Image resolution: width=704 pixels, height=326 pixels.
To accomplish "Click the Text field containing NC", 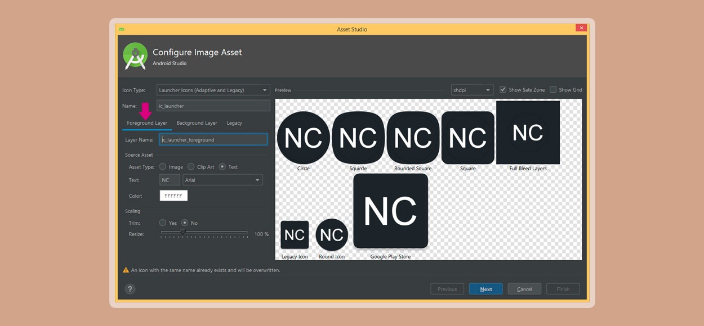I will 170,180.
